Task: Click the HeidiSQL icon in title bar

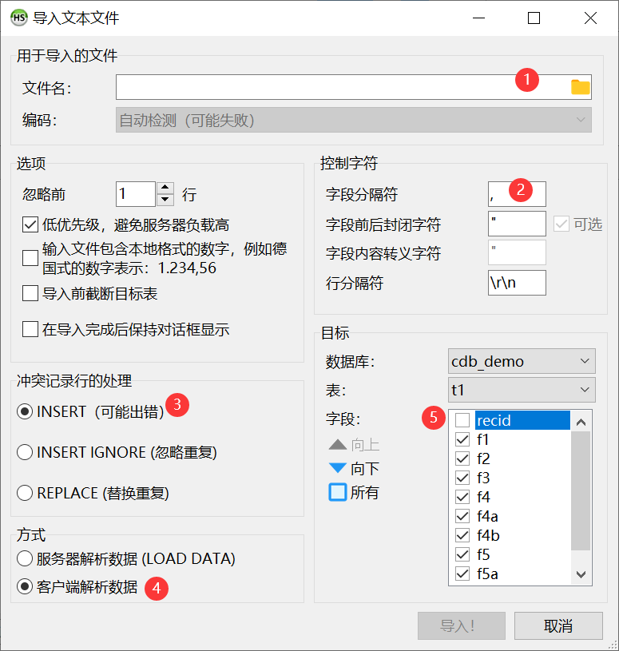Action: click(18, 18)
